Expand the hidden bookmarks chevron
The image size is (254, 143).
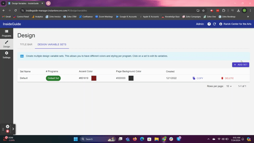pos(248,17)
